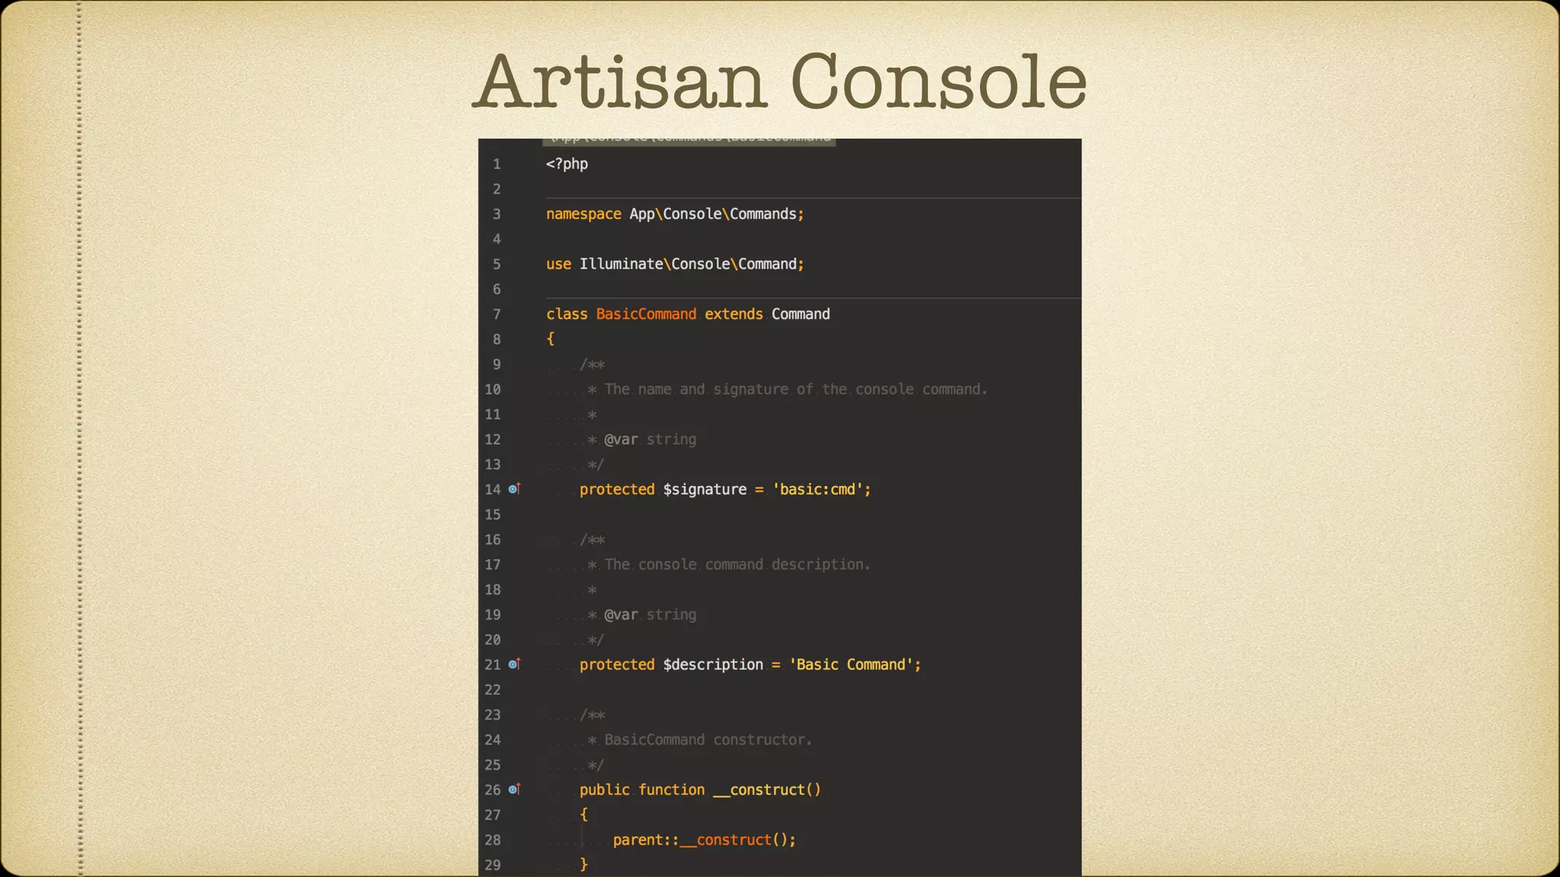
Task: Click the slide title 'Artisan Console'
Action: (779, 81)
